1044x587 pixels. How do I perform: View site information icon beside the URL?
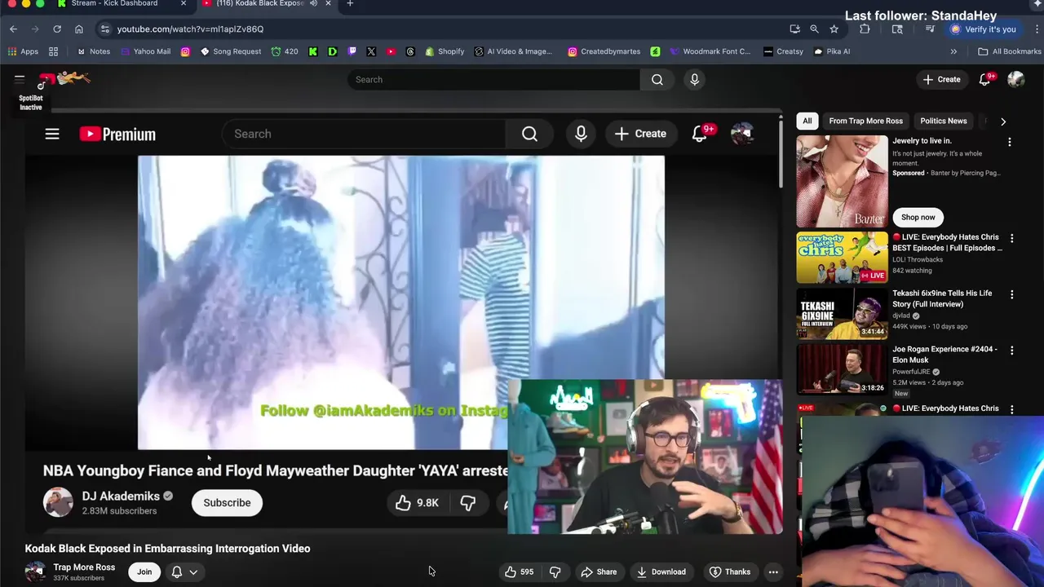click(x=104, y=29)
